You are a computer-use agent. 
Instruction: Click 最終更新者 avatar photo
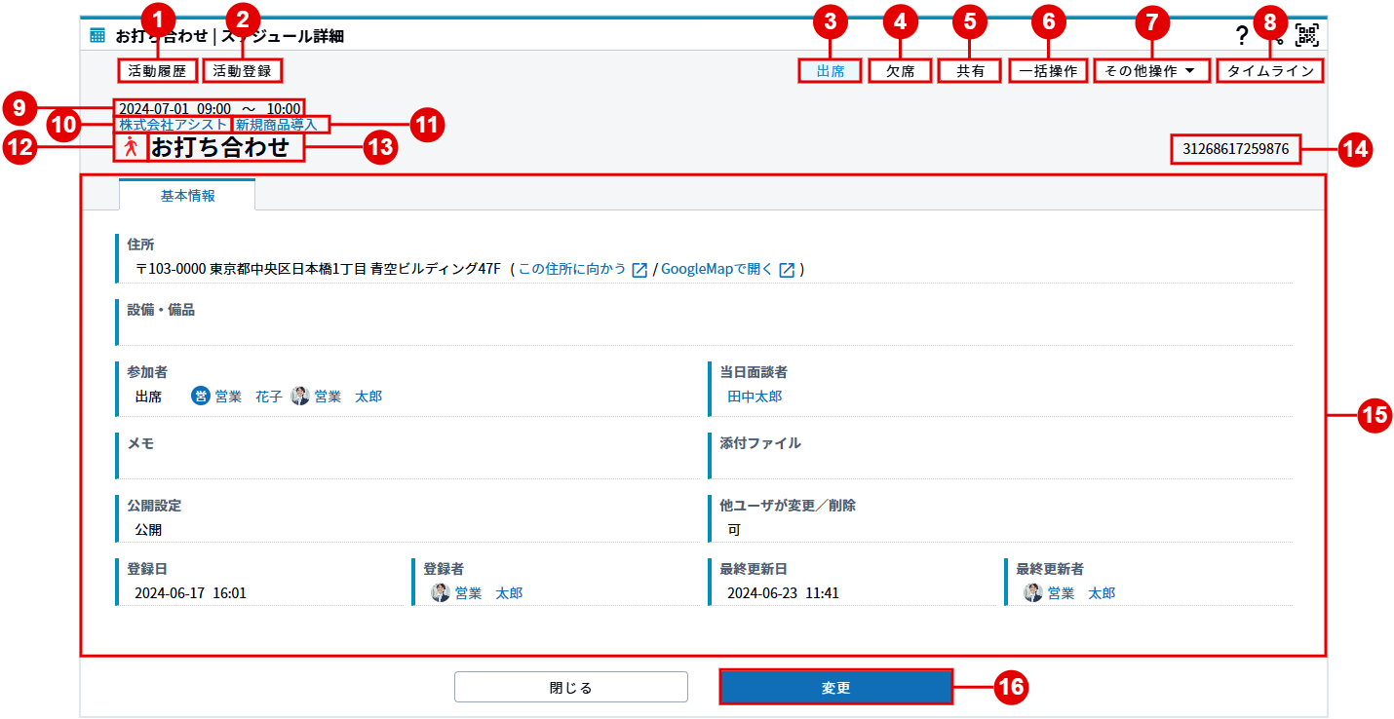click(1033, 592)
